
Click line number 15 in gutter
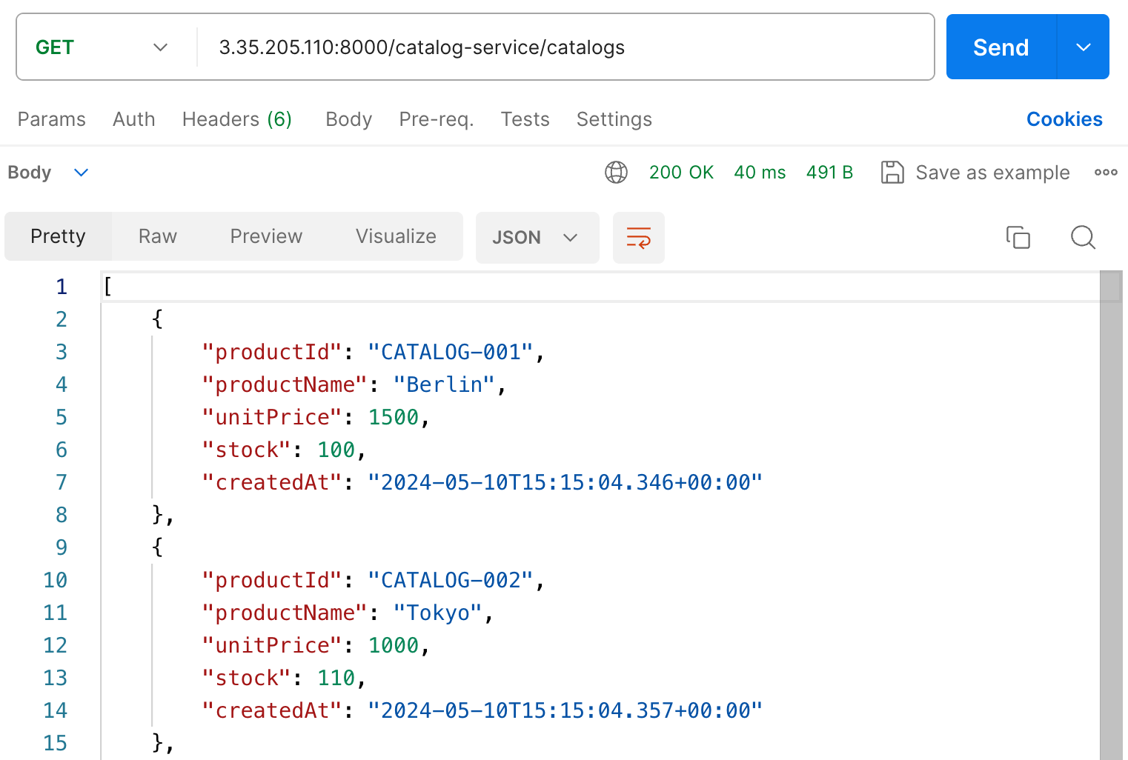click(x=56, y=743)
